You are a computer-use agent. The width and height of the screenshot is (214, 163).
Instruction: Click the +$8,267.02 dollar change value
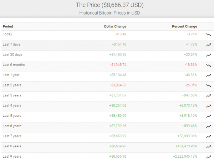coord(118,106)
